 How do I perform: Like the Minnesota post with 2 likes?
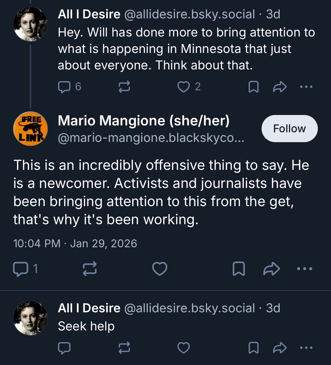(184, 87)
